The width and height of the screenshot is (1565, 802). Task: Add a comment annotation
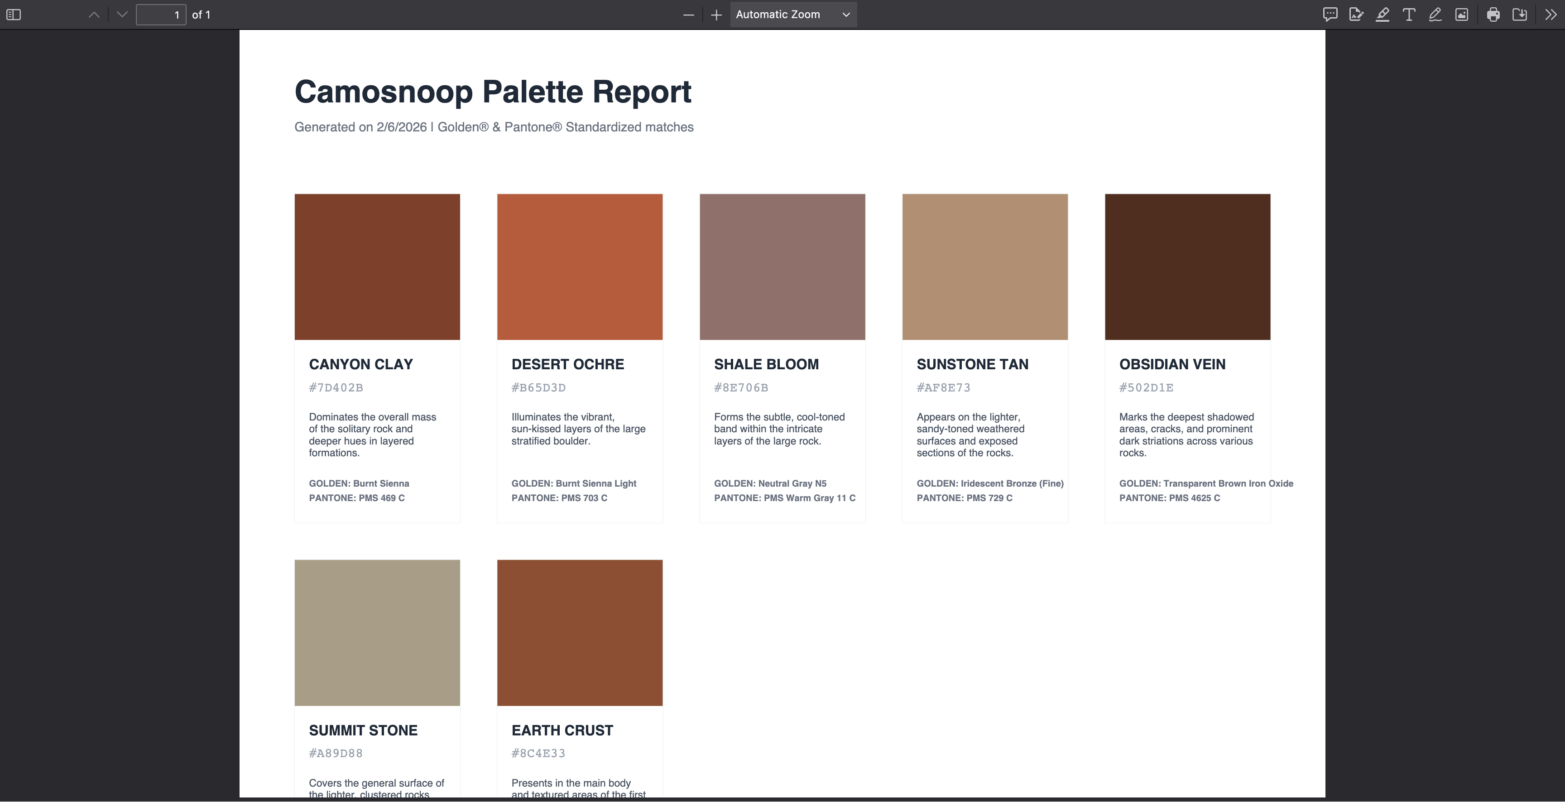click(1330, 14)
